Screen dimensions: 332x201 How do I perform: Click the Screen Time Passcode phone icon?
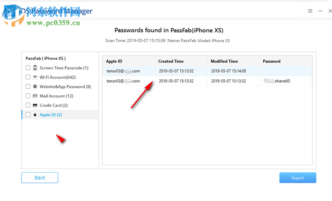tap(35, 68)
